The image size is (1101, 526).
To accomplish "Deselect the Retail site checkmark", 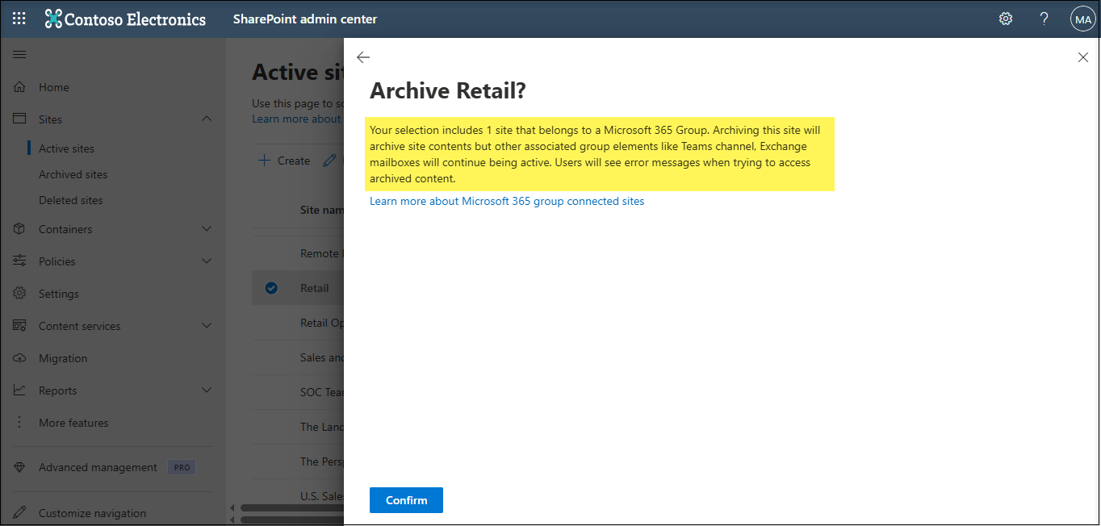I will [x=270, y=287].
